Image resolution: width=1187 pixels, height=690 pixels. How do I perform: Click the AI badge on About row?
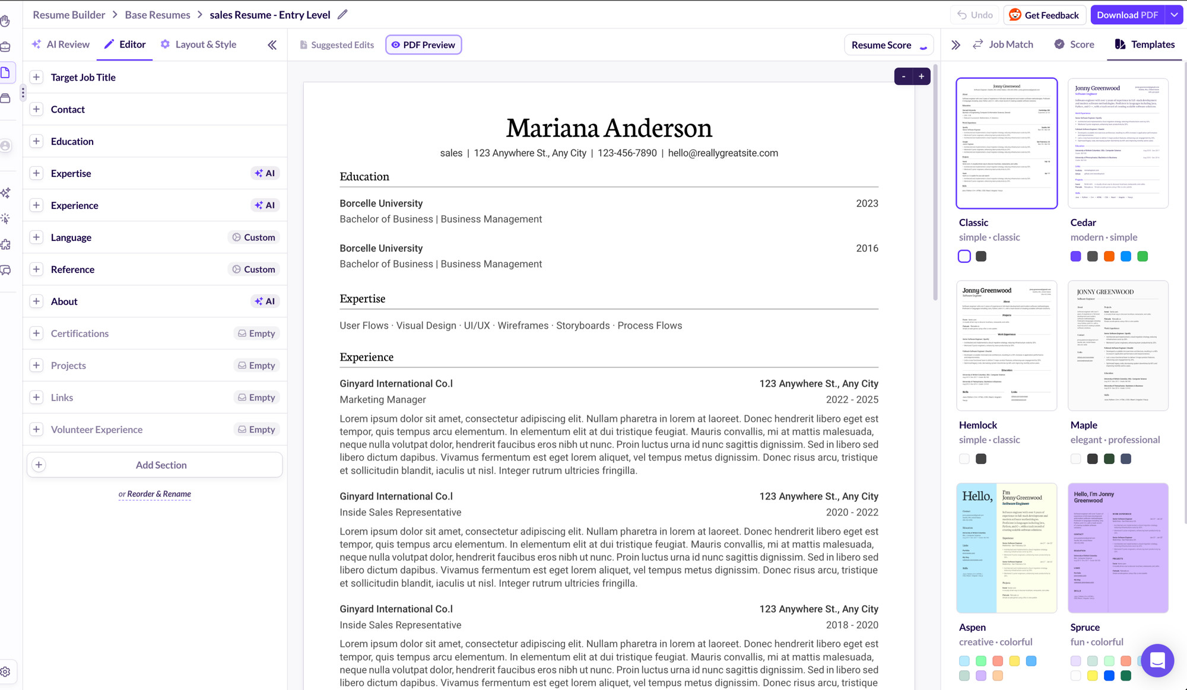point(265,301)
